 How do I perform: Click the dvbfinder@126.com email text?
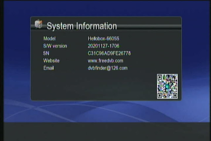(x=108, y=68)
